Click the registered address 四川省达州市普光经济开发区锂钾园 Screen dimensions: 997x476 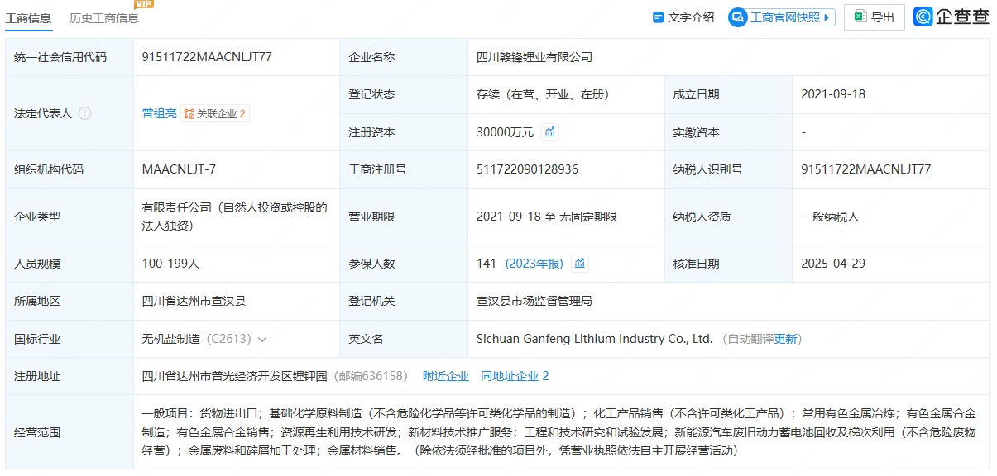(235, 376)
